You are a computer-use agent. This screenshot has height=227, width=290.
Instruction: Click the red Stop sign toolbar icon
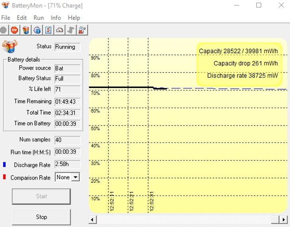14,30
